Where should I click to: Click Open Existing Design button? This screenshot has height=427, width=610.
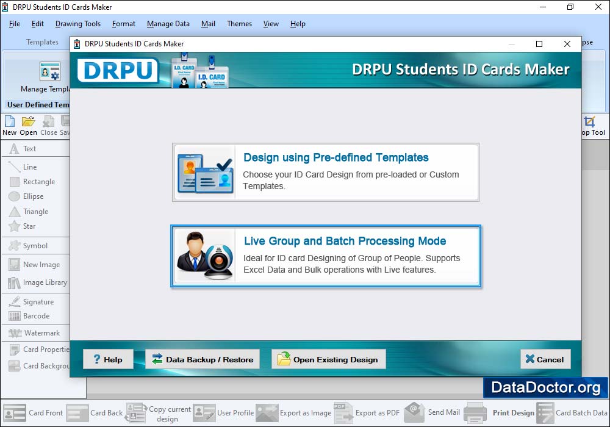point(328,359)
